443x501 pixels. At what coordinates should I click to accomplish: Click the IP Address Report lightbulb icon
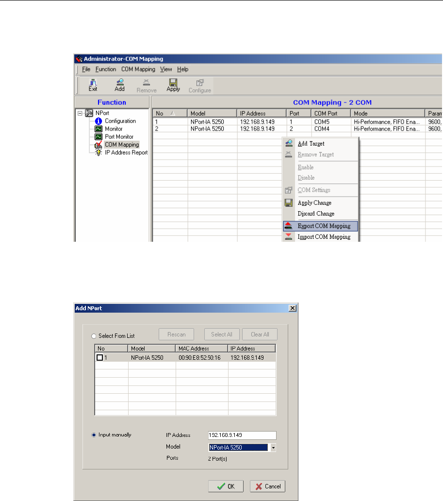(98, 153)
